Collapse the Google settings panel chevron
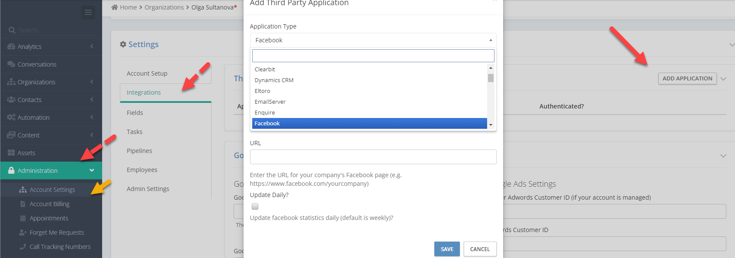This screenshot has width=735, height=258. [x=723, y=156]
